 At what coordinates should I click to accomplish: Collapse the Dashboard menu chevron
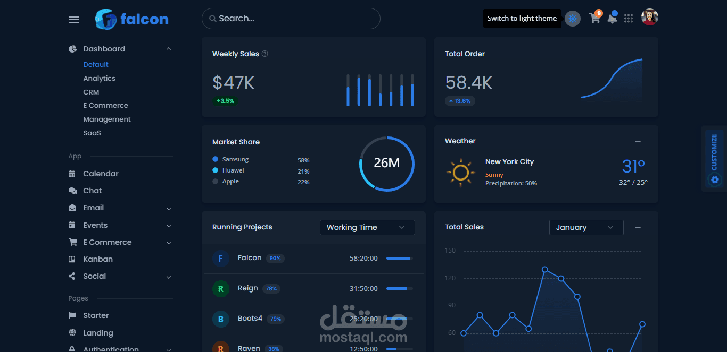pos(169,49)
